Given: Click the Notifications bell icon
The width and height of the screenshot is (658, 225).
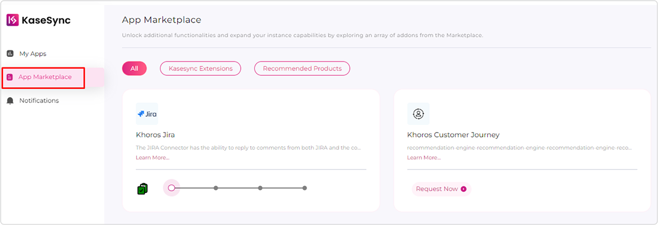Looking at the screenshot, I should click(x=11, y=101).
